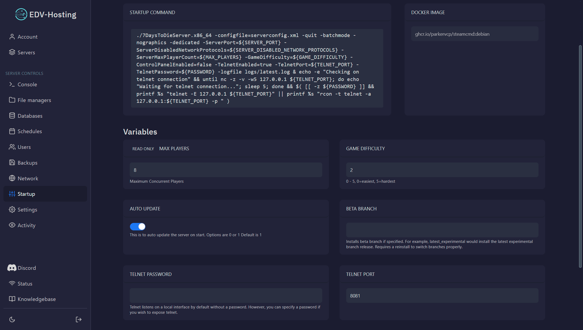This screenshot has width=583, height=330.
Task: Click the Users people icon
Action: click(12, 147)
